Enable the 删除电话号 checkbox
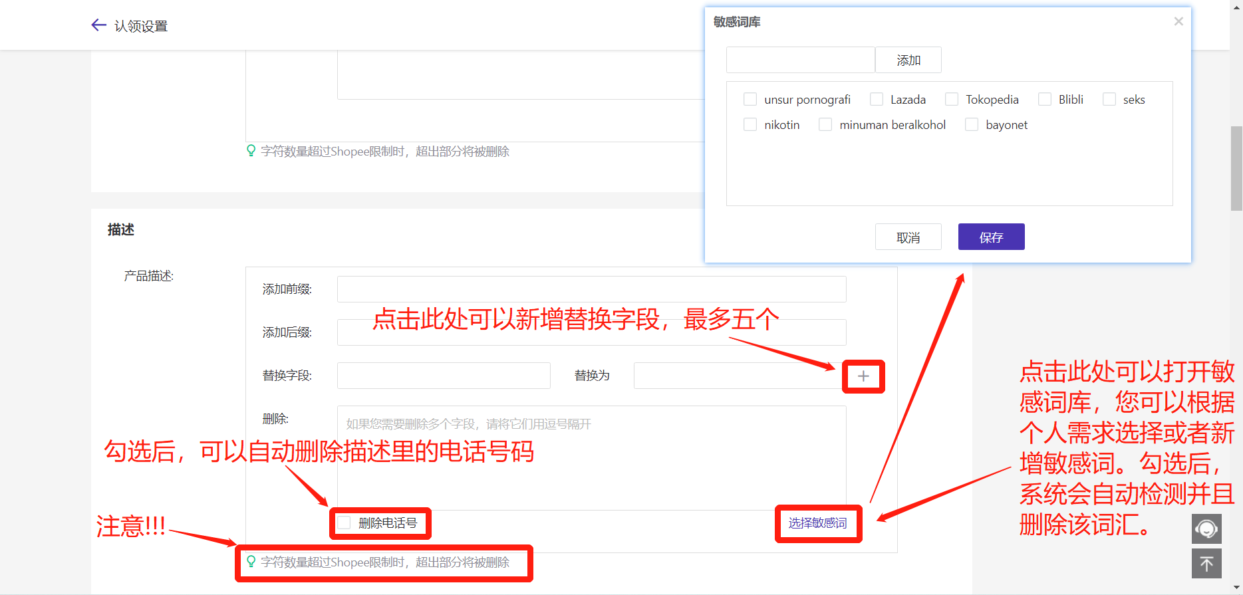 (344, 523)
